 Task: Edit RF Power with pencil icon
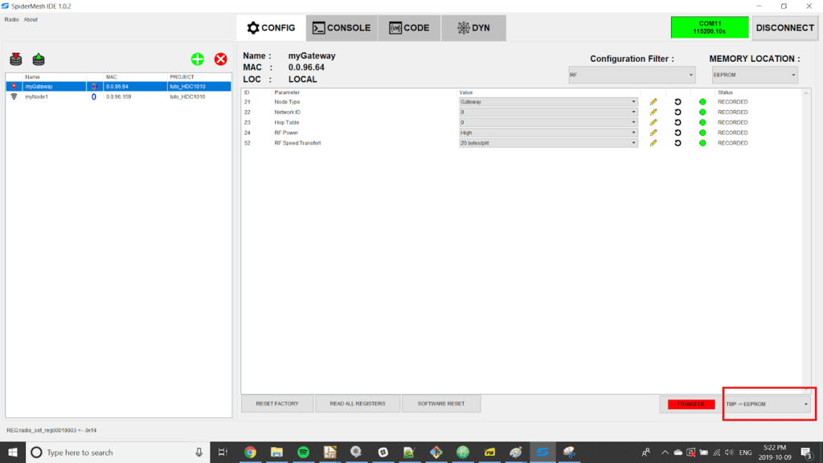pyautogui.click(x=653, y=133)
